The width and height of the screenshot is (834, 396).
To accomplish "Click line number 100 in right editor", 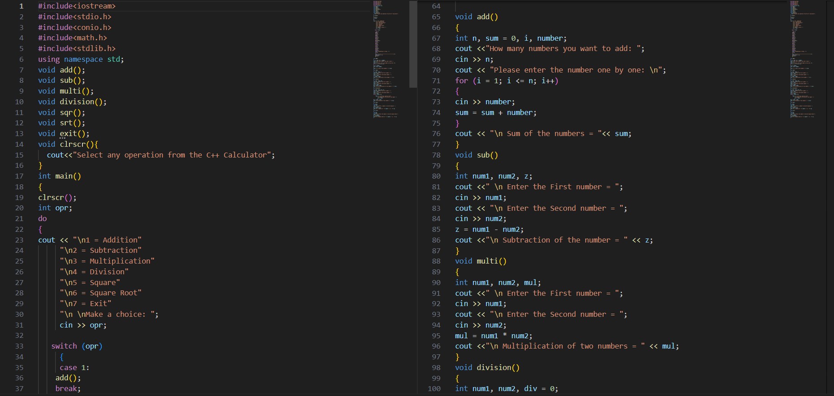I will coord(434,389).
